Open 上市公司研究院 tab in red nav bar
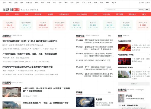The width and height of the screenshot is (151, 109). pos(81,14)
